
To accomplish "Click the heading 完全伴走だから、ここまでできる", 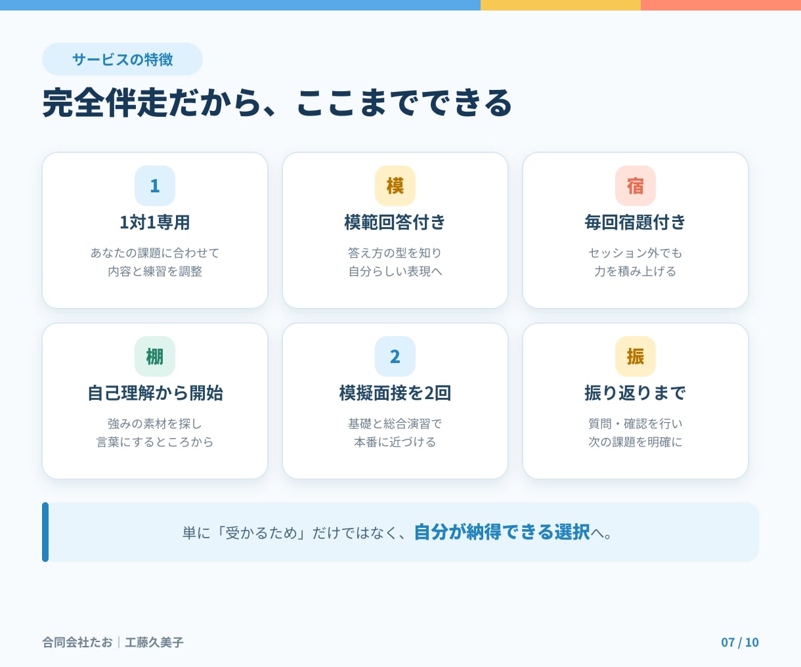I will point(277,103).
